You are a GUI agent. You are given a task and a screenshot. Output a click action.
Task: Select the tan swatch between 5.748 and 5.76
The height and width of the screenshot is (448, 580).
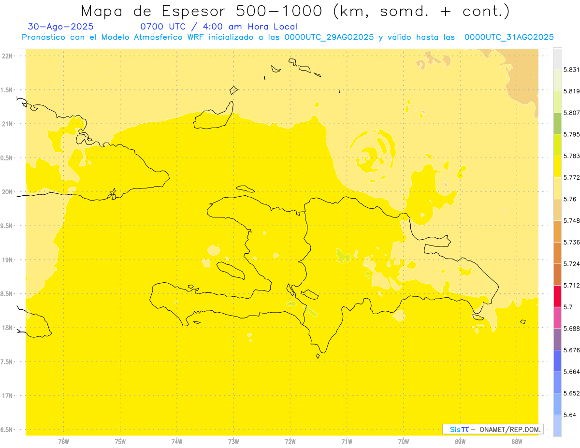(557, 209)
